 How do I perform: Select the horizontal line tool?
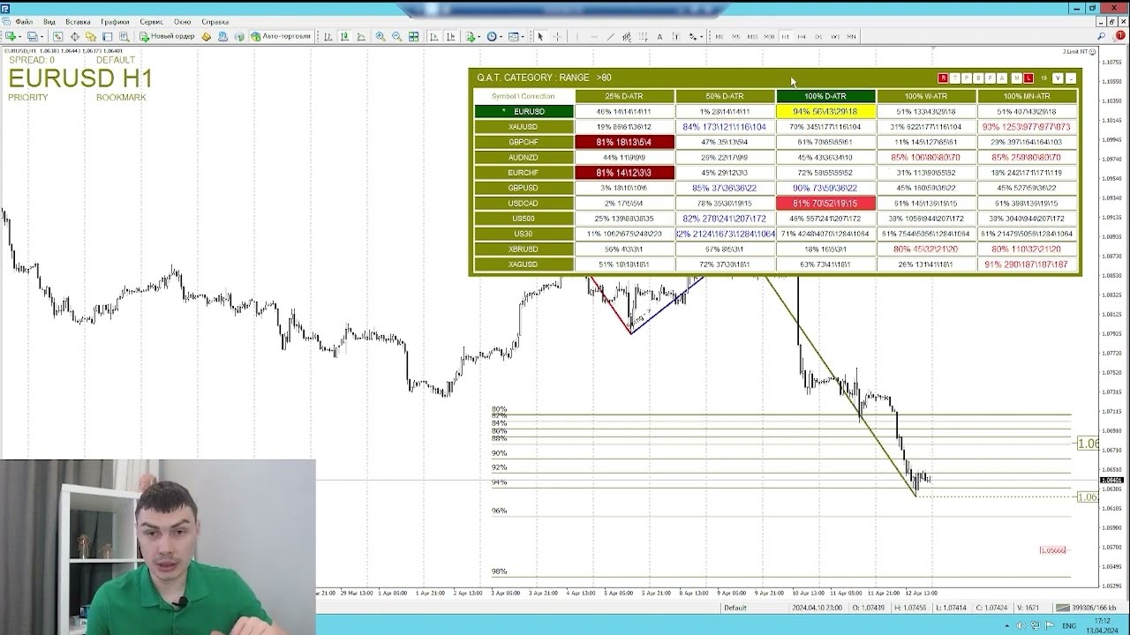click(594, 37)
